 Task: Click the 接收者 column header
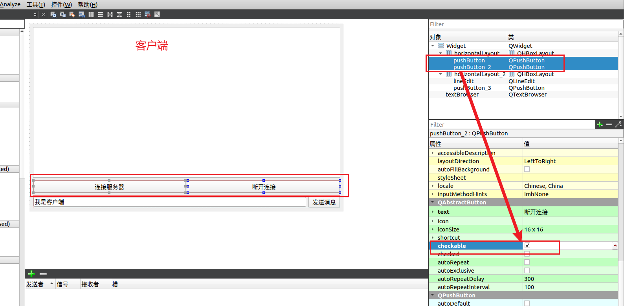[x=95, y=284]
